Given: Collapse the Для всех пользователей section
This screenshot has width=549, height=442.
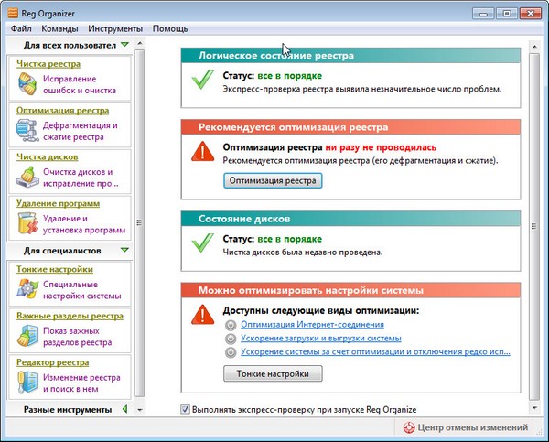Looking at the screenshot, I should [124, 45].
